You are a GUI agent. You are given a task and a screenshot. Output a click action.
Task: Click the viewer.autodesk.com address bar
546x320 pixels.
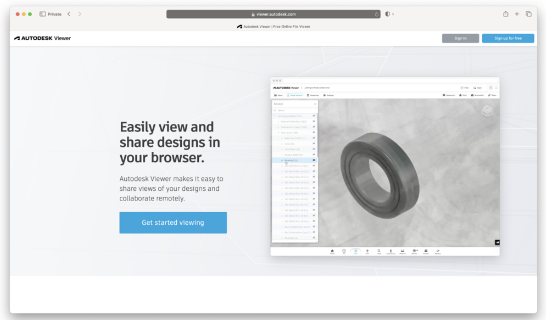(x=273, y=14)
